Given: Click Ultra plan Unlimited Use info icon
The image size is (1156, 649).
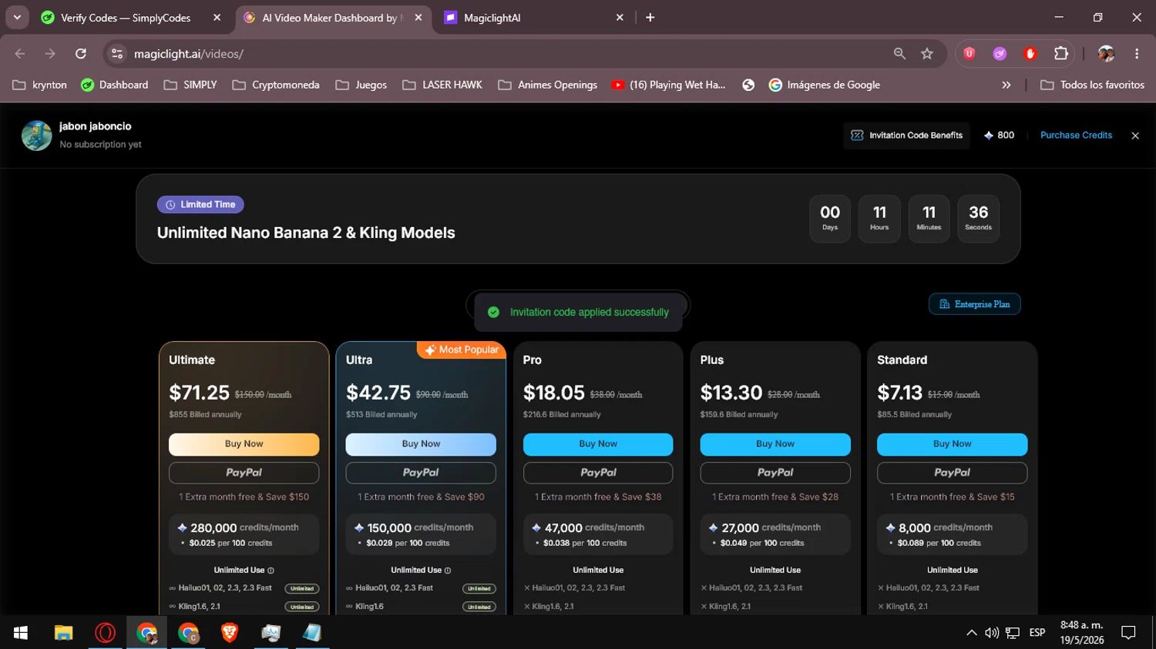Looking at the screenshot, I should [x=448, y=570].
